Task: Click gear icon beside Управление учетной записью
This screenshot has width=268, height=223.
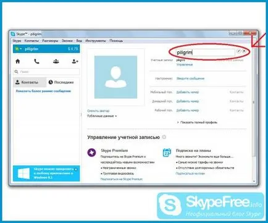Action: coord(164,137)
